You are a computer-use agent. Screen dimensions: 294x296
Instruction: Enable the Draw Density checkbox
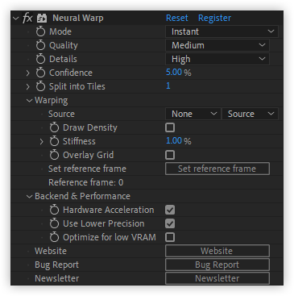click(x=170, y=127)
